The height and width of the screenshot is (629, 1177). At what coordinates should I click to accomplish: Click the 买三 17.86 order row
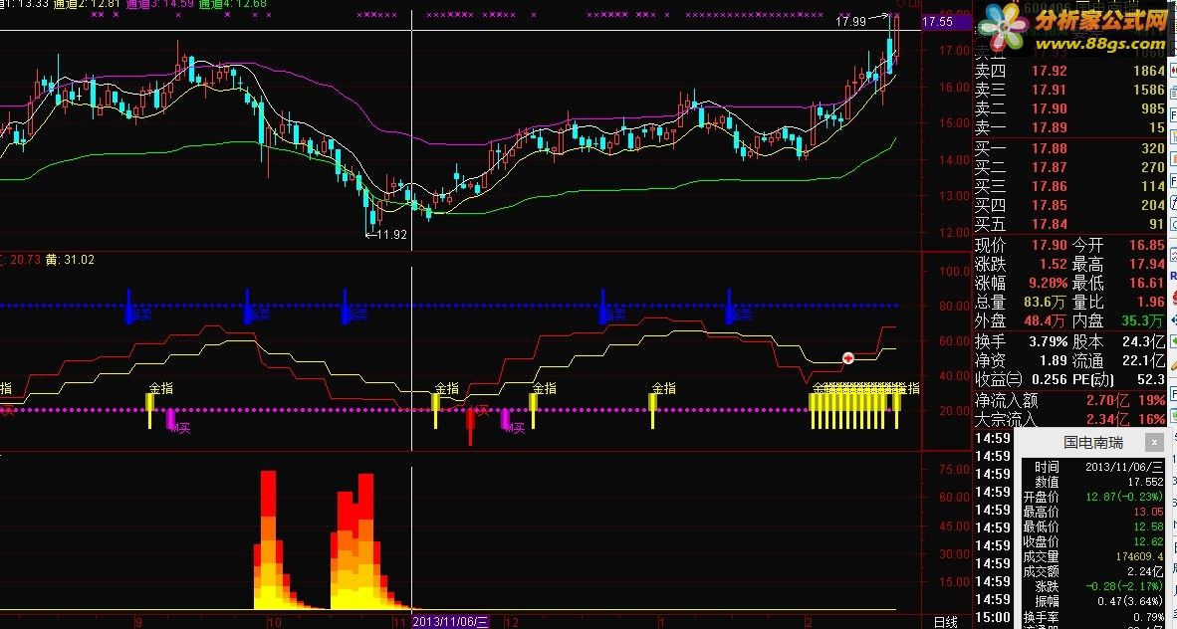[1069, 186]
